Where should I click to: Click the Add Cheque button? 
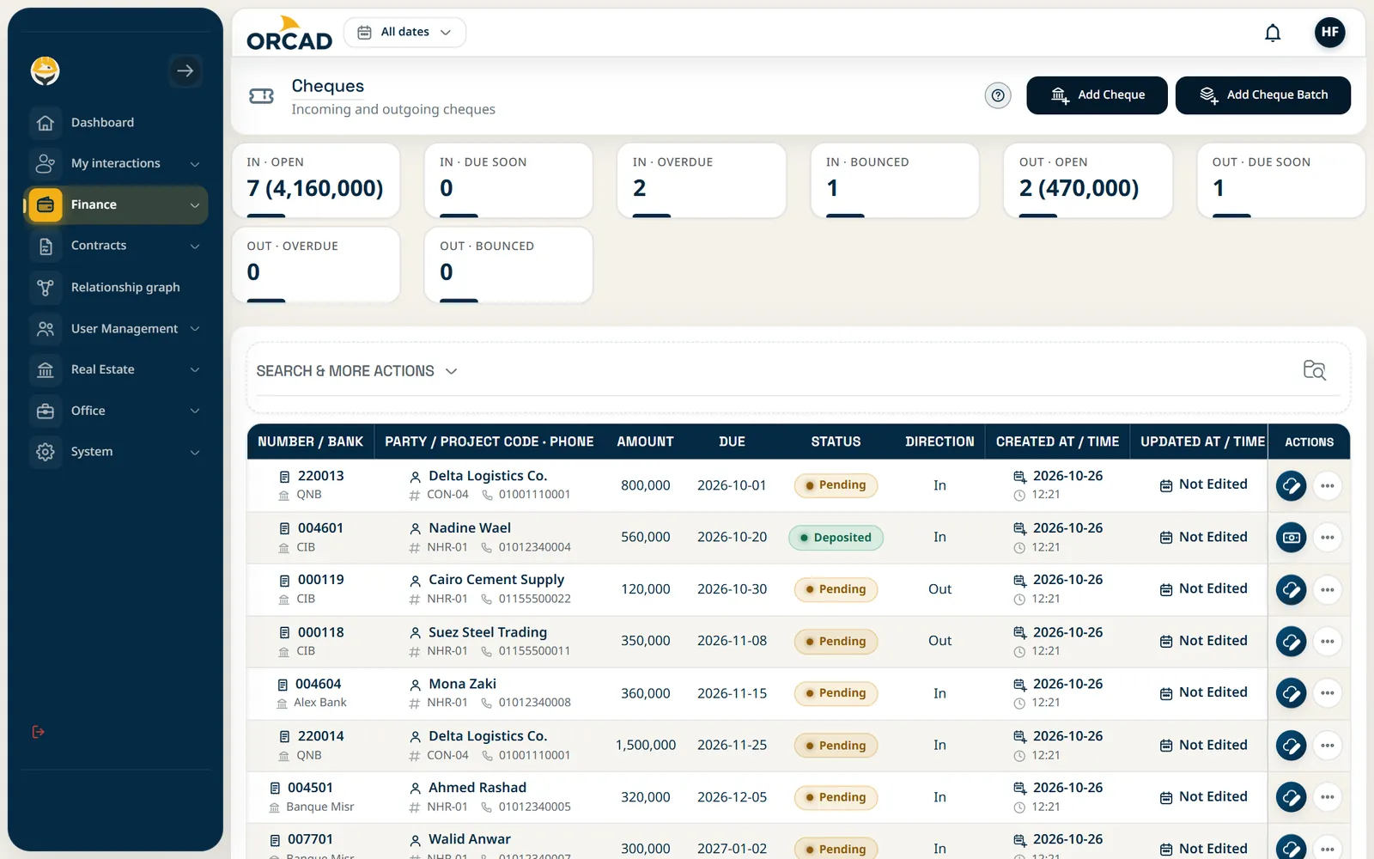(1097, 95)
